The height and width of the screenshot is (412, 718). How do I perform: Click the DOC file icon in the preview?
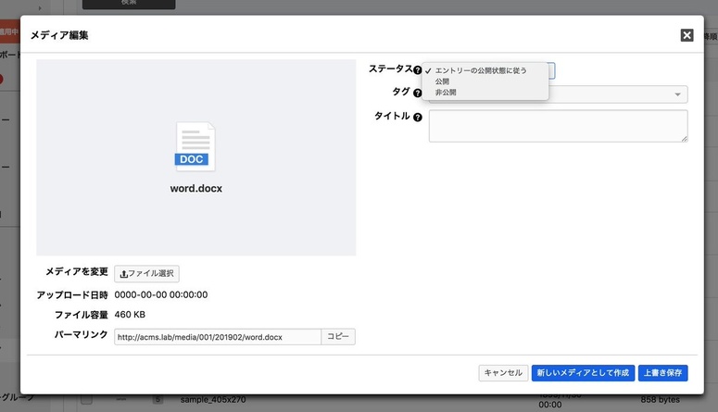click(x=195, y=147)
